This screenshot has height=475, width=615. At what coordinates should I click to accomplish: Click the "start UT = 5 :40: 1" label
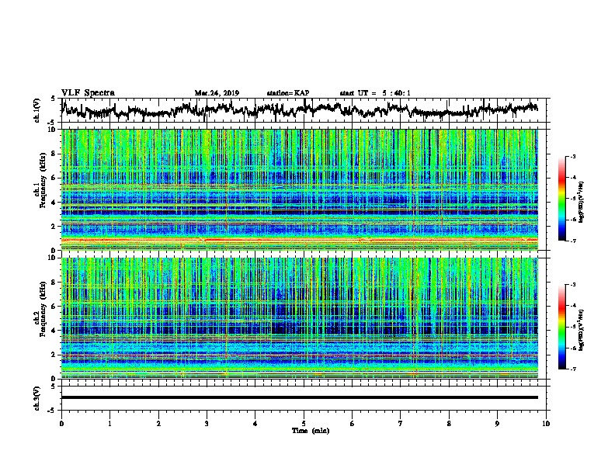[375, 93]
